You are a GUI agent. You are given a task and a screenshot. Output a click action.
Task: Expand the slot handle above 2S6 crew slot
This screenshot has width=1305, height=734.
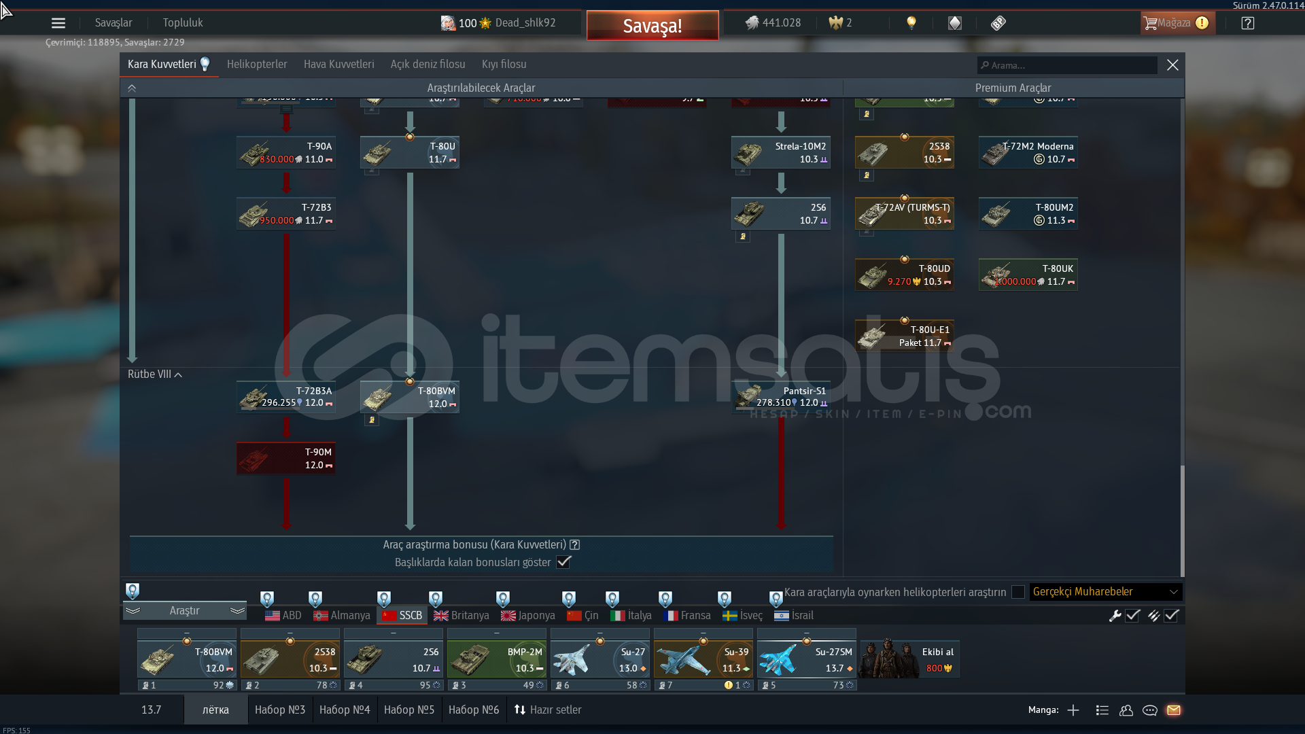point(394,633)
